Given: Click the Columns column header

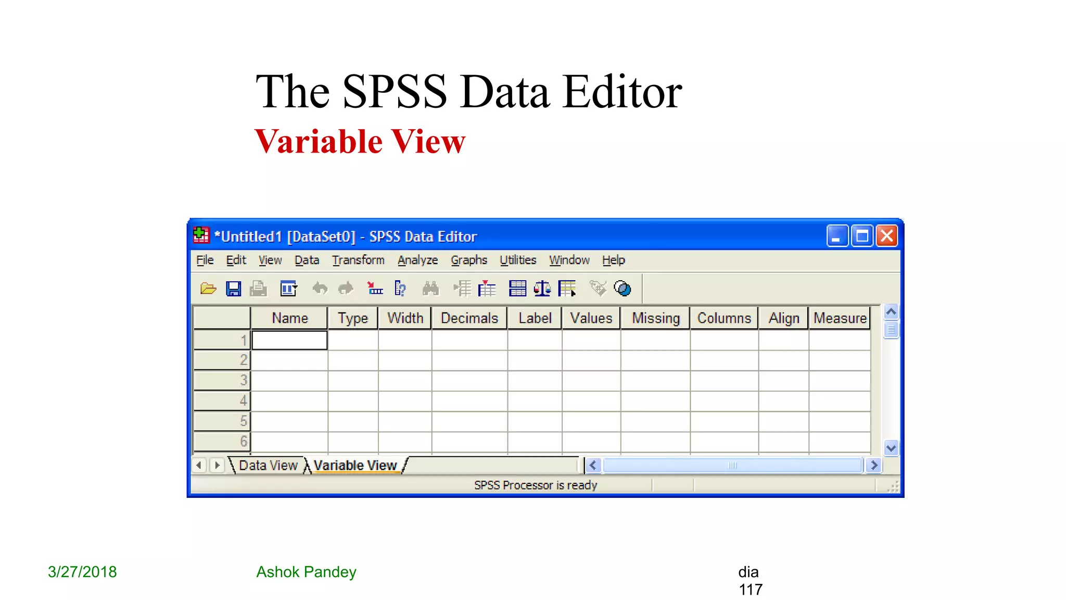Looking at the screenshot, I should [724, 318].
